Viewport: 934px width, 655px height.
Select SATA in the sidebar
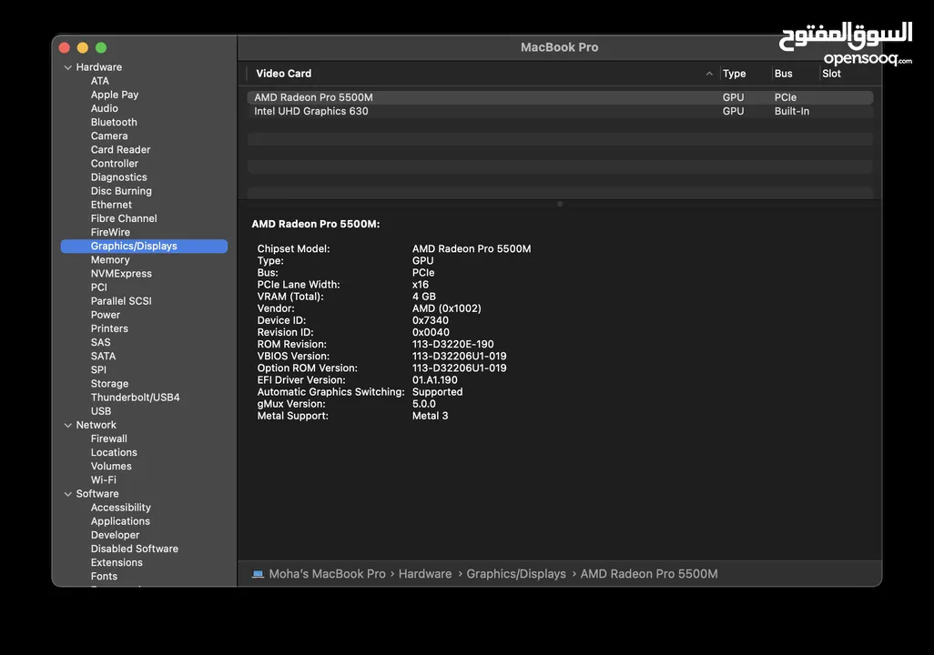pos(103,356)
